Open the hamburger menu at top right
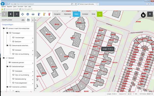Viewport: 154px width, 96px height. (150, 14)
